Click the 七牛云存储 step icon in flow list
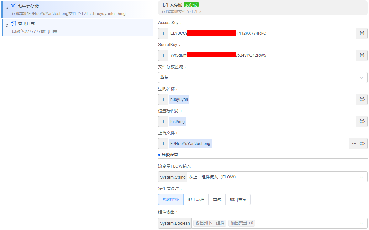369x230 pixels. pos(13,6)
